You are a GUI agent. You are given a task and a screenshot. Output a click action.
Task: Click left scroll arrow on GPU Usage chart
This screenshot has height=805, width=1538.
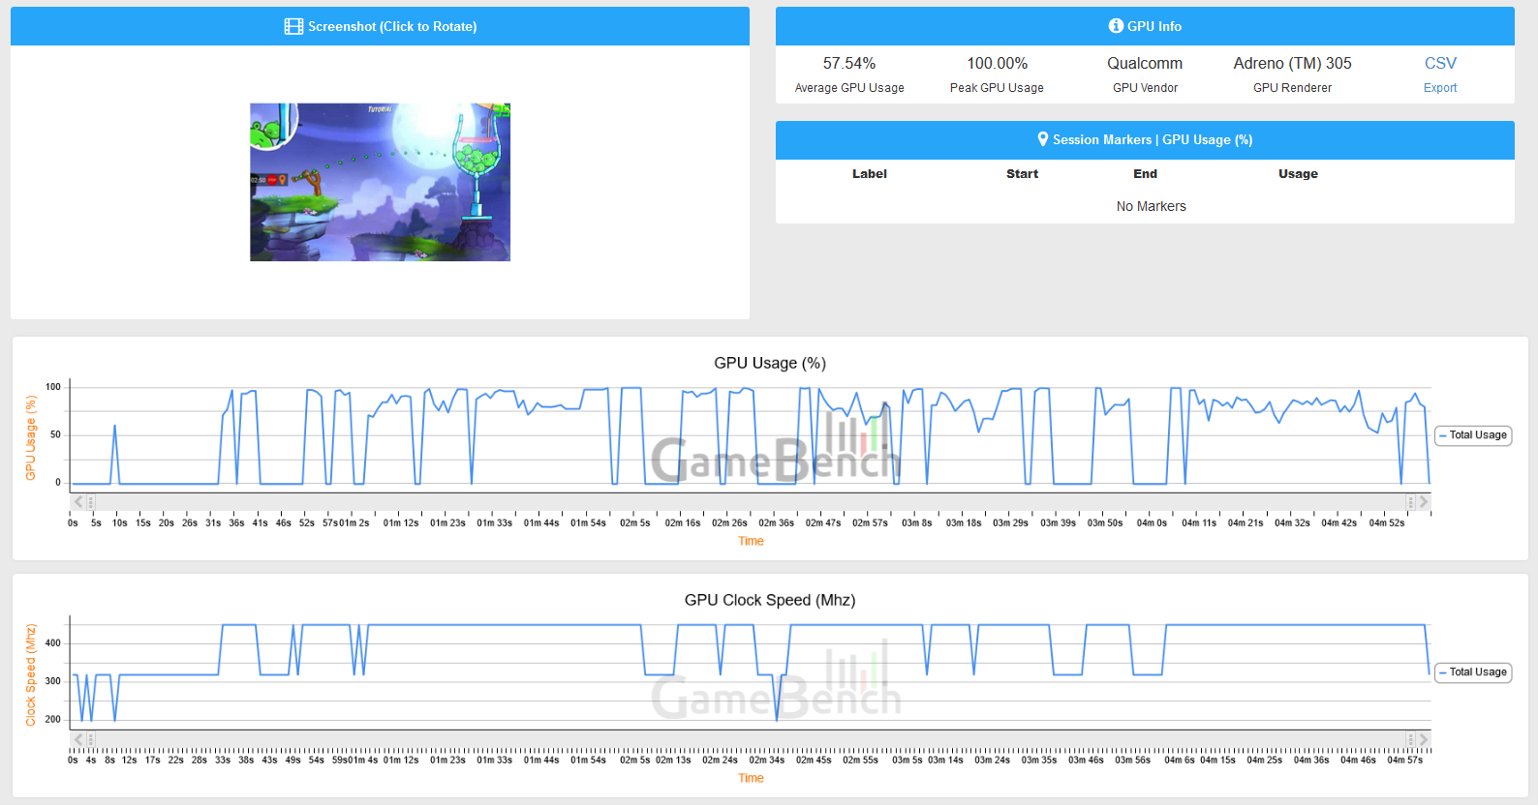[x=78, y=502]
